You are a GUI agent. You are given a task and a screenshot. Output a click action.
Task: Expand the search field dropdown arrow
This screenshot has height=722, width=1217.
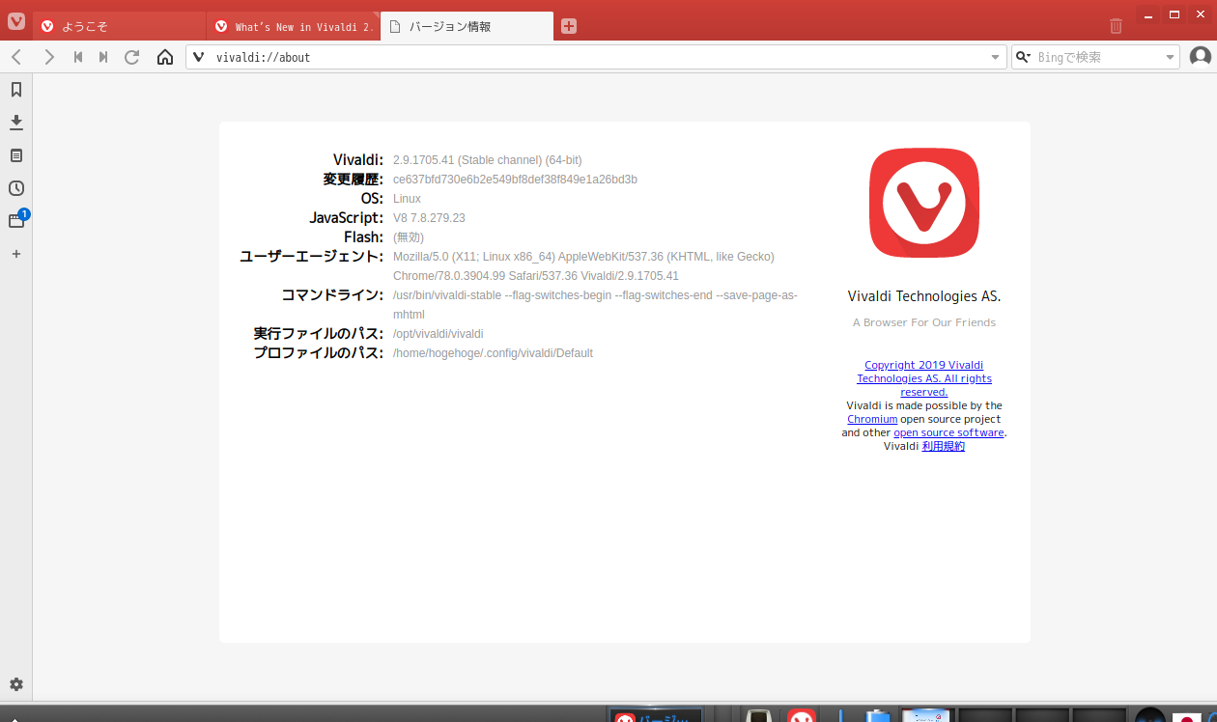tap(1170, 58)
